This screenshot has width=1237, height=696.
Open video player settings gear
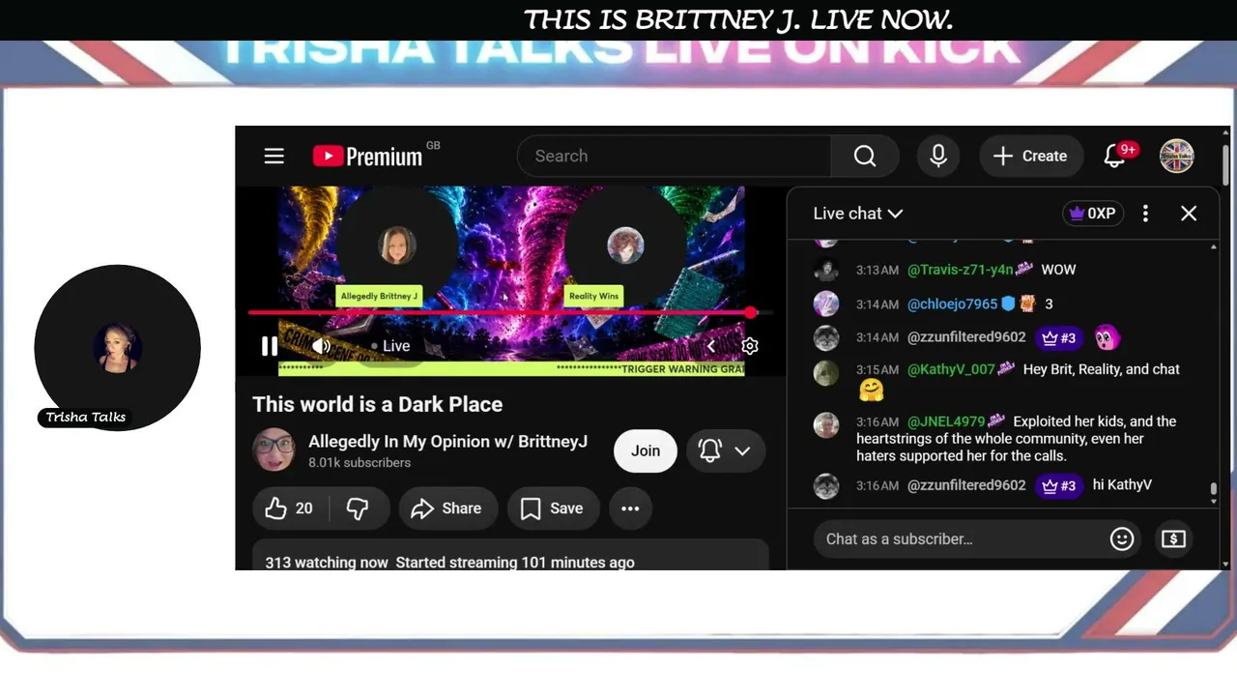(750, 346)
